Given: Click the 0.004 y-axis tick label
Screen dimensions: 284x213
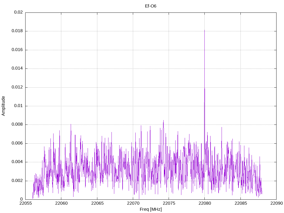Looking at the screenshot, I should (17, 162).
